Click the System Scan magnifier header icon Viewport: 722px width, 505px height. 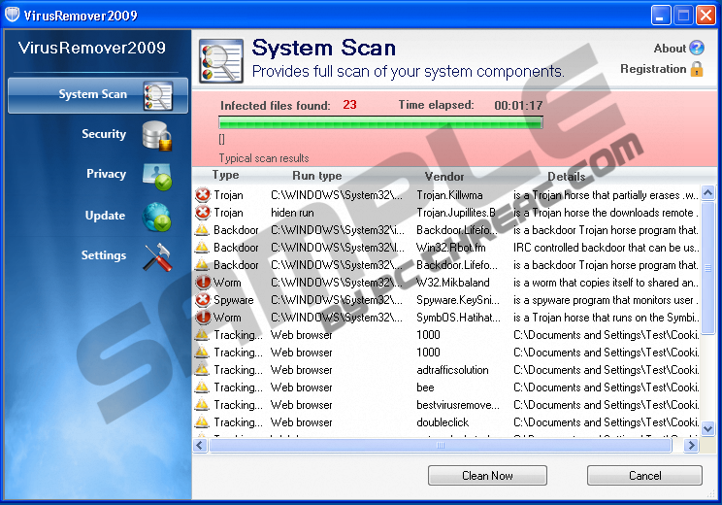coord(220,60)
